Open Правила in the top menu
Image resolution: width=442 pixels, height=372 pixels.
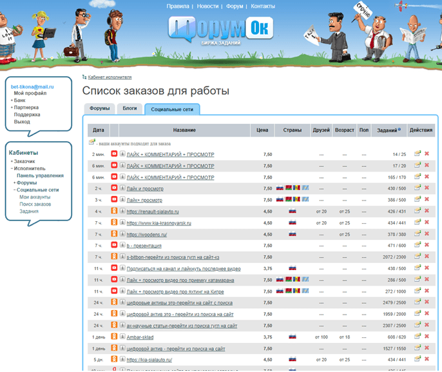click(x=178, y=6)
